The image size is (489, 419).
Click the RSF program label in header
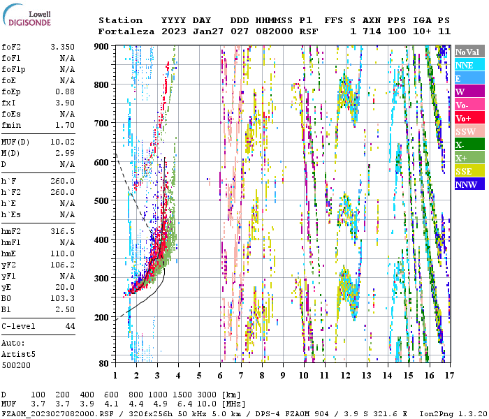[309, 31]
